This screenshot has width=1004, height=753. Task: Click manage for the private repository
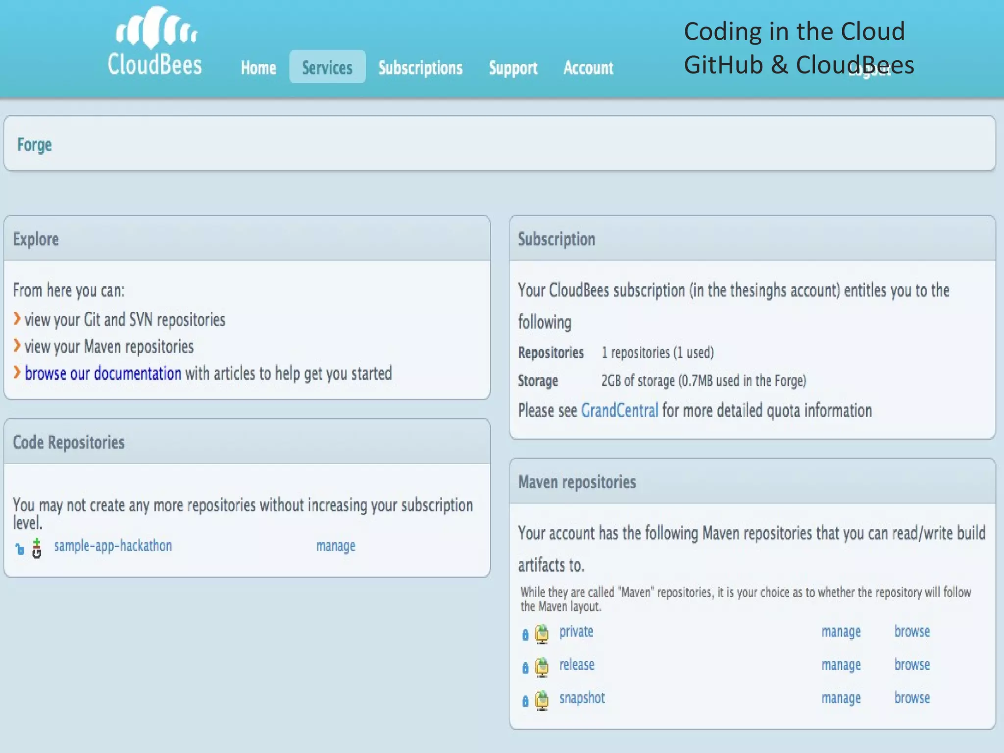841,632
